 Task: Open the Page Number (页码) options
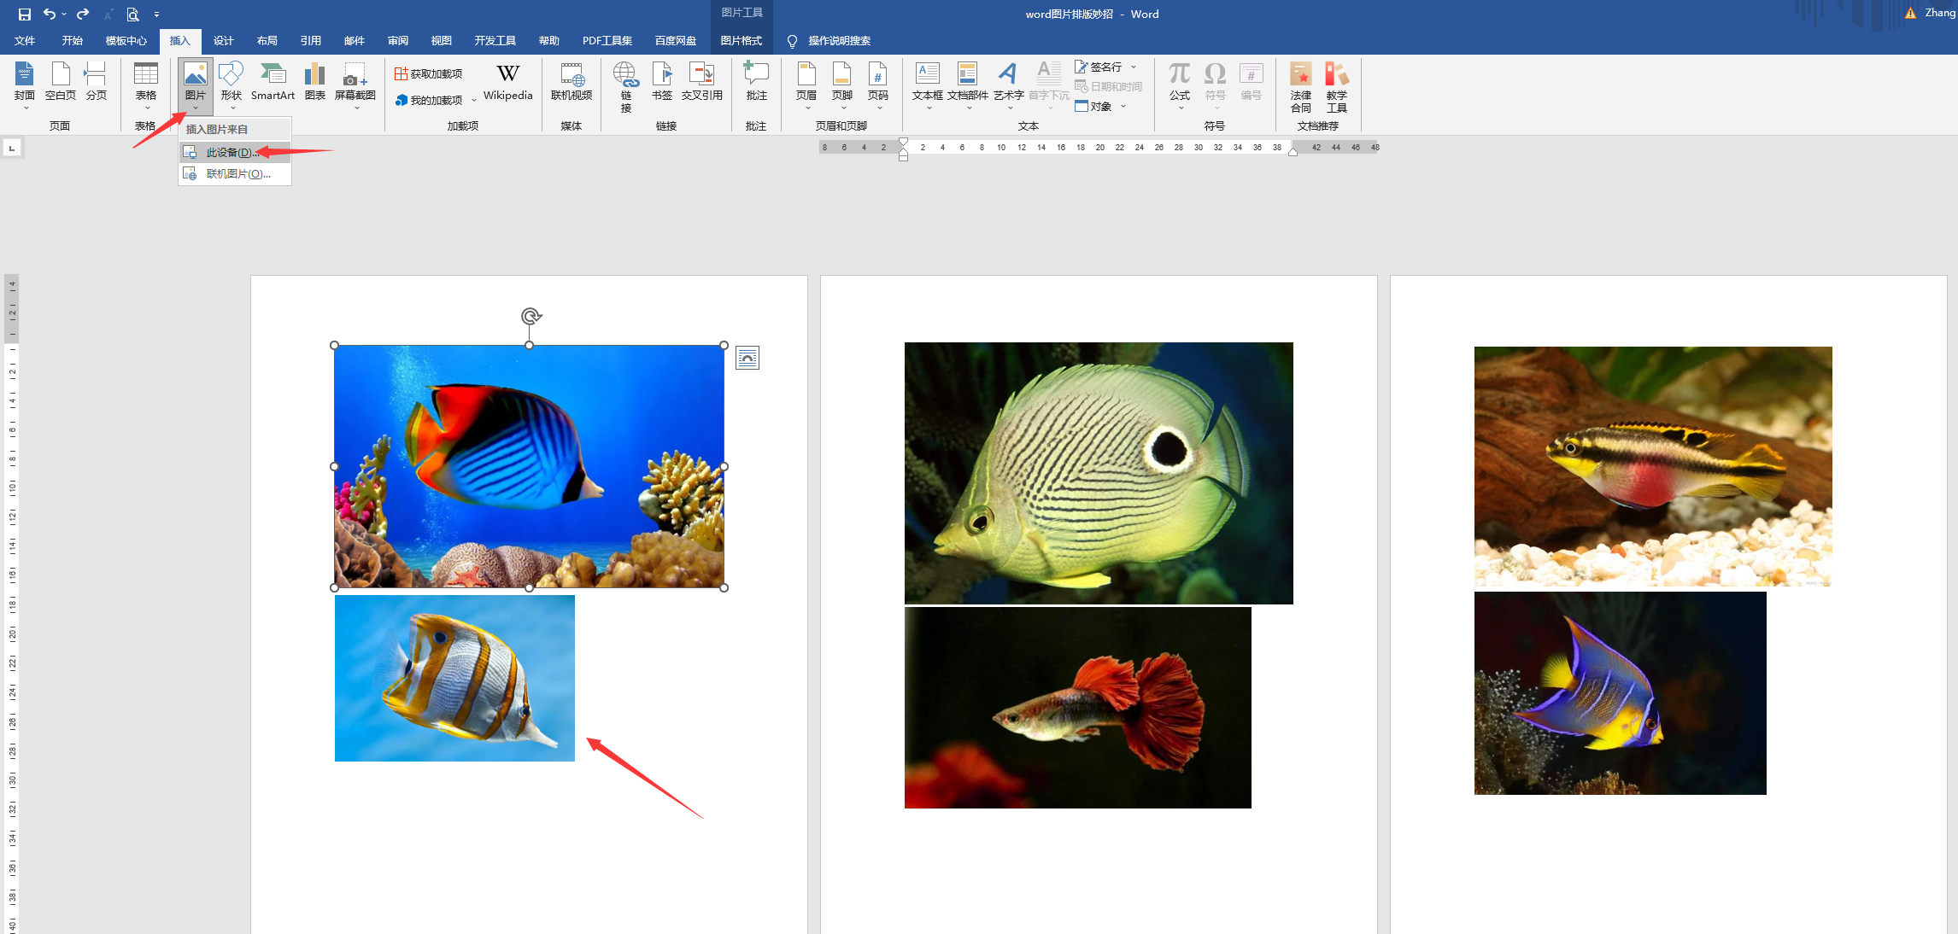tap(878, 84)
